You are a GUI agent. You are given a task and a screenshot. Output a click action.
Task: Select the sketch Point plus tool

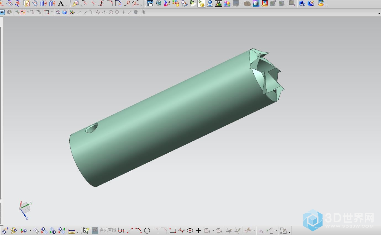click(198, 231)
